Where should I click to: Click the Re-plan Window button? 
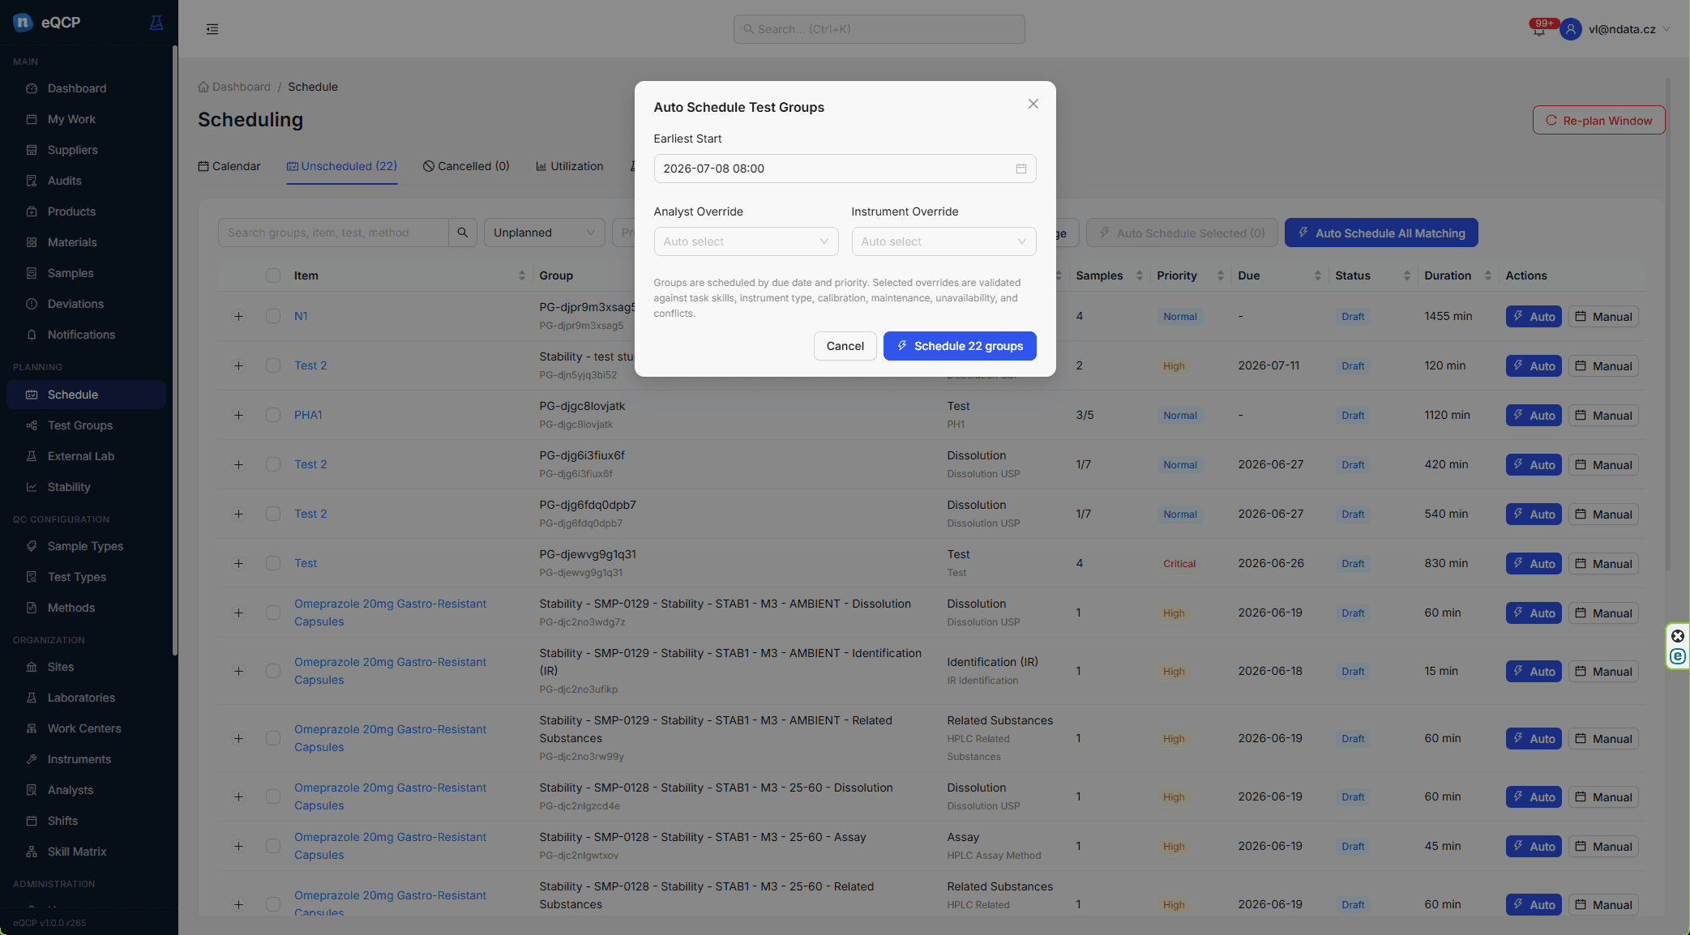pyautogui.click(x=1598, y=120)
